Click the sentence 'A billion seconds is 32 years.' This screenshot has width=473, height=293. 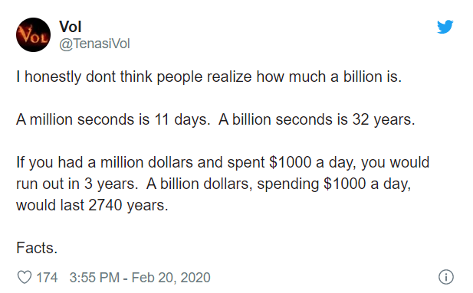tap(317, 119)
